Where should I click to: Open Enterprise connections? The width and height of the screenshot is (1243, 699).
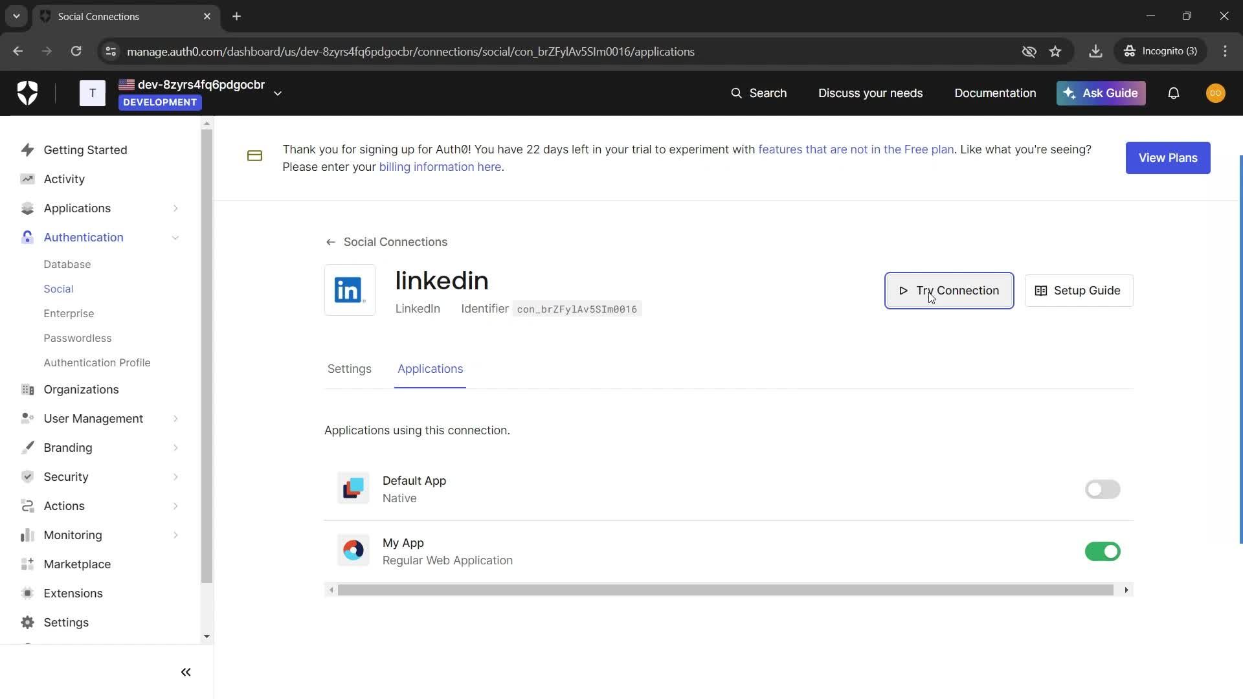[x=69, y=314]
